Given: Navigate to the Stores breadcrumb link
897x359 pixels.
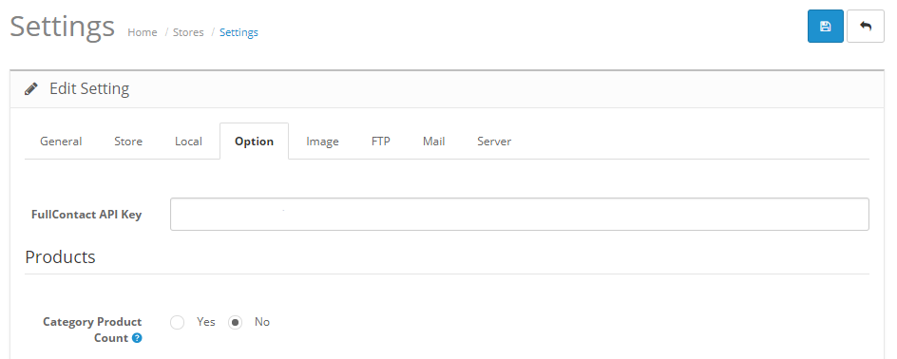Looking at the screenshot, I should [188, 32].
